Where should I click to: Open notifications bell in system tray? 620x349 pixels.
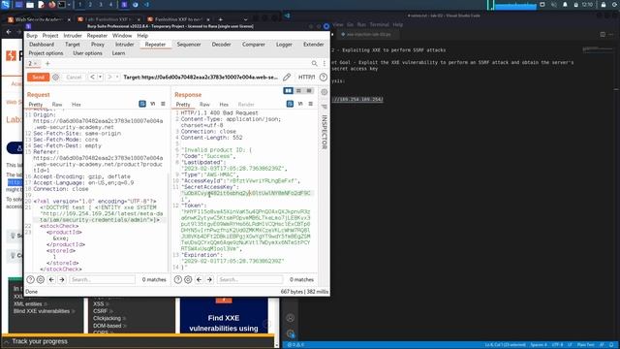(565, 5)
